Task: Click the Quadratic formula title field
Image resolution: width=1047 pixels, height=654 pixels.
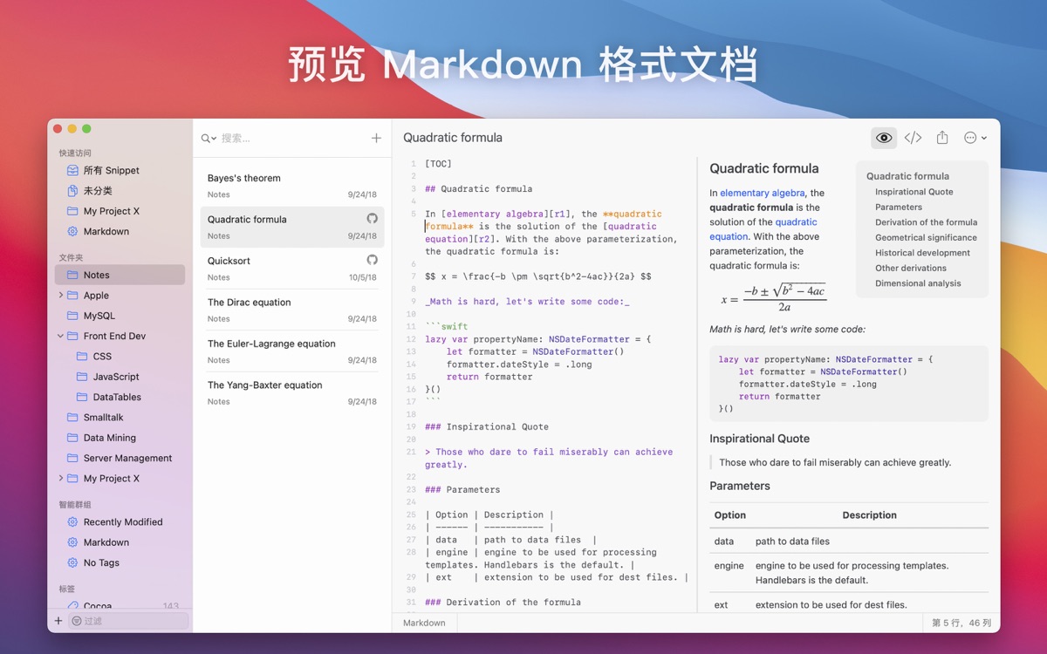Action: [x=453, y=138]
